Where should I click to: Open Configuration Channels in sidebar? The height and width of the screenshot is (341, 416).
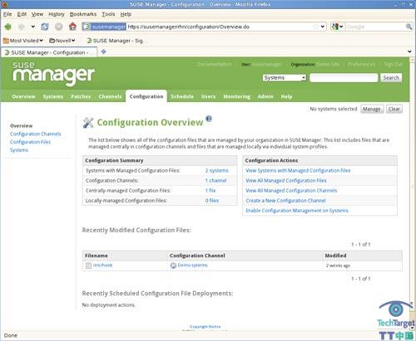pos(36,134)
